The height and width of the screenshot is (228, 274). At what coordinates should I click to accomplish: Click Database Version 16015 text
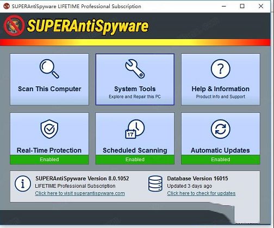coord(197,179)
